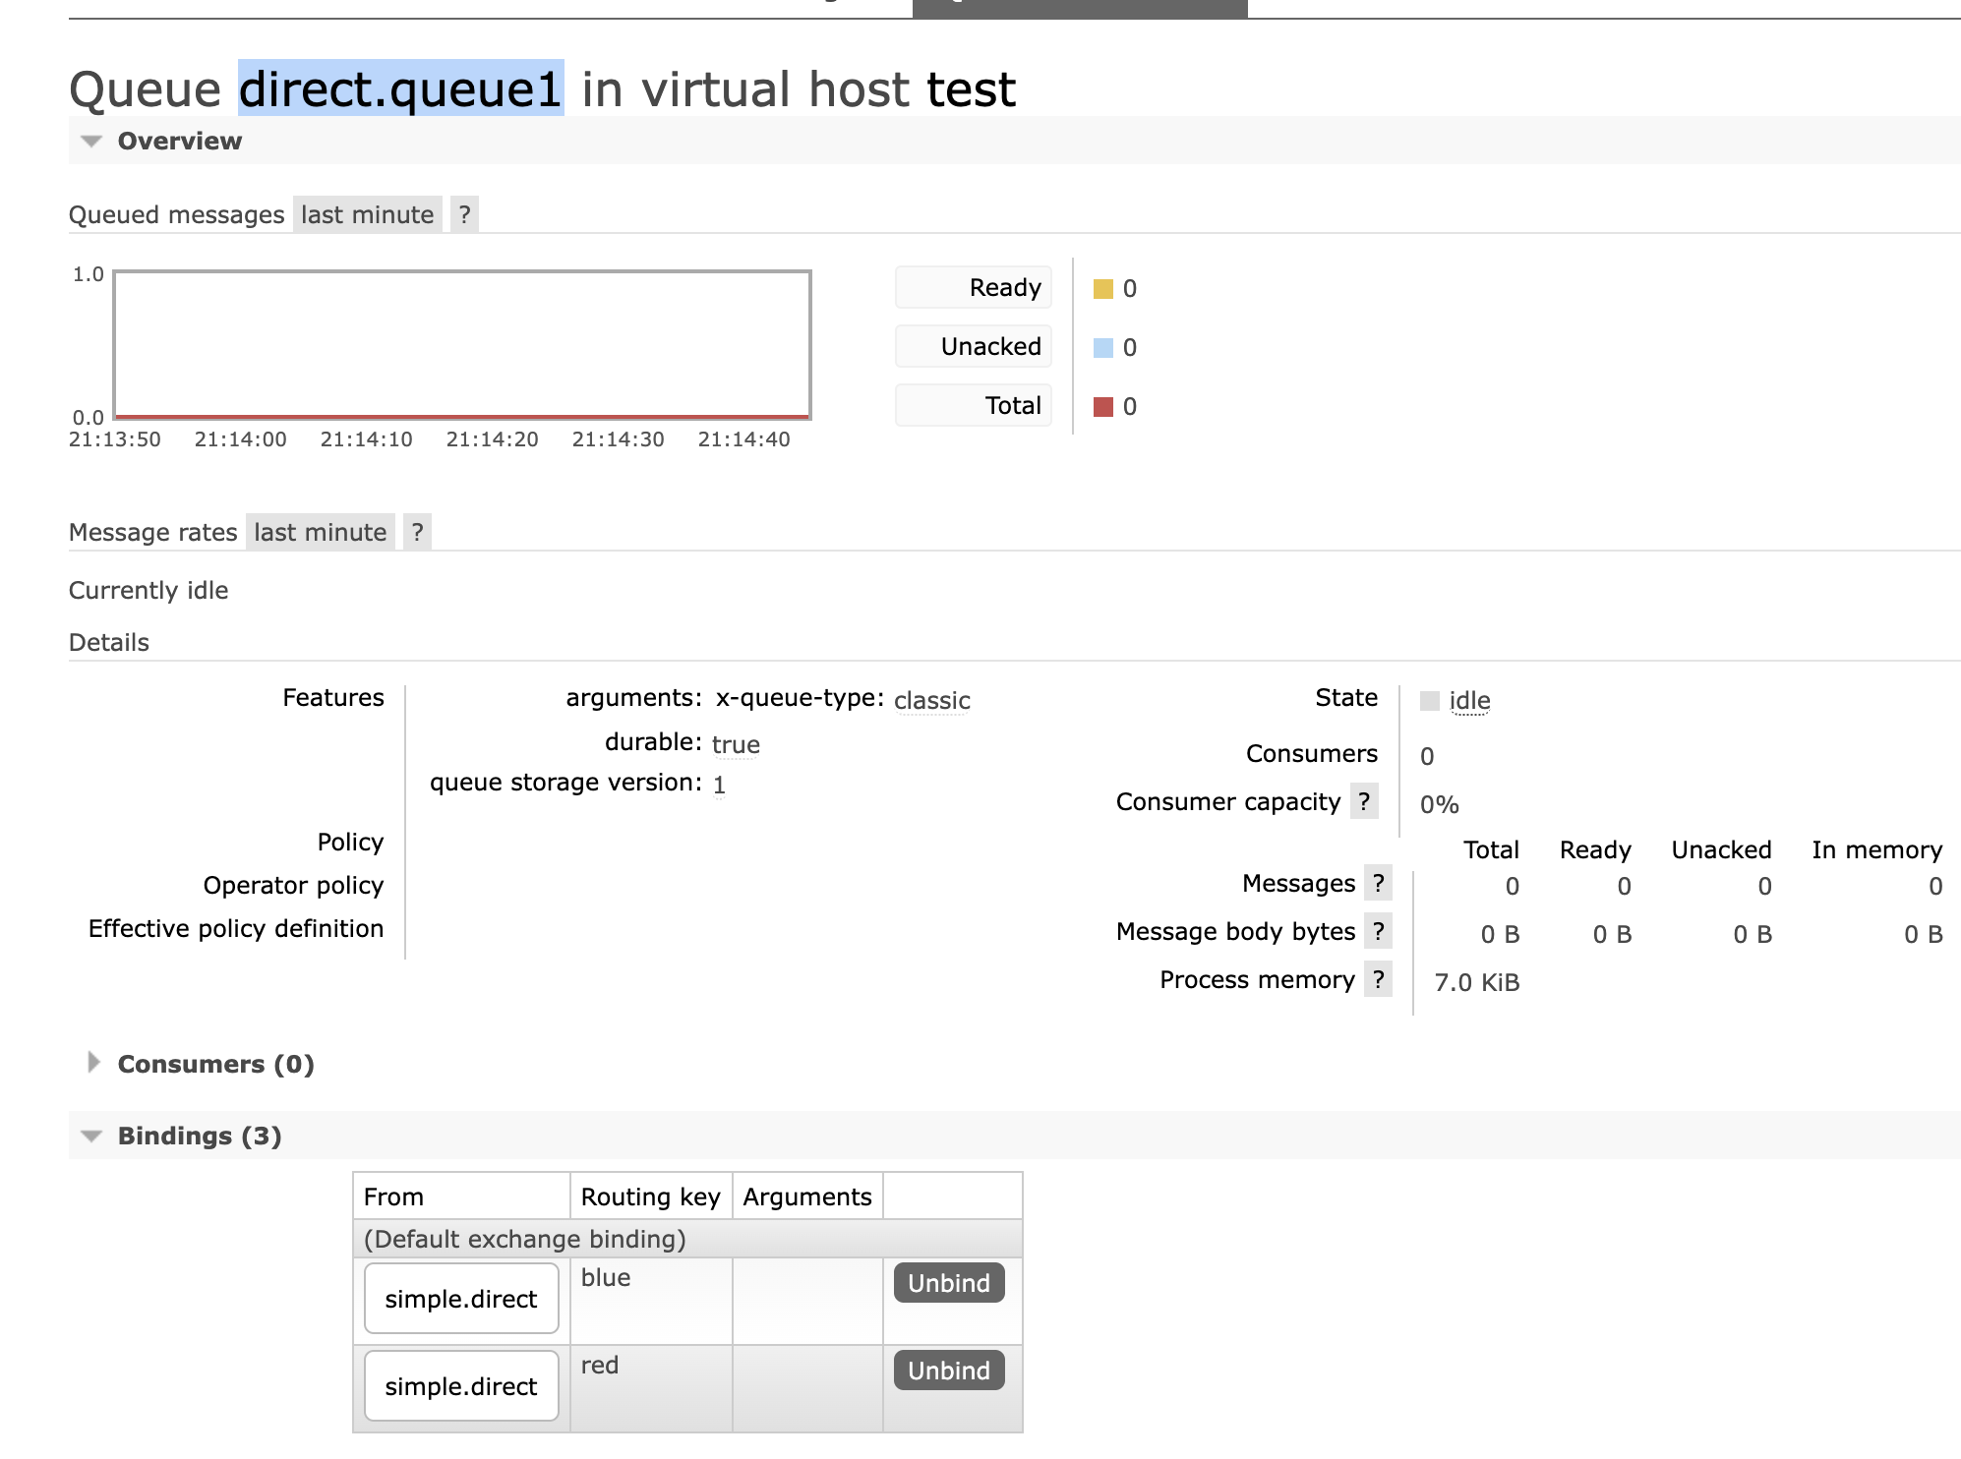The height and width of the screenshot is (1459, 1961).
Task: Click inside the queued messages chart
Action: [462, 344]
